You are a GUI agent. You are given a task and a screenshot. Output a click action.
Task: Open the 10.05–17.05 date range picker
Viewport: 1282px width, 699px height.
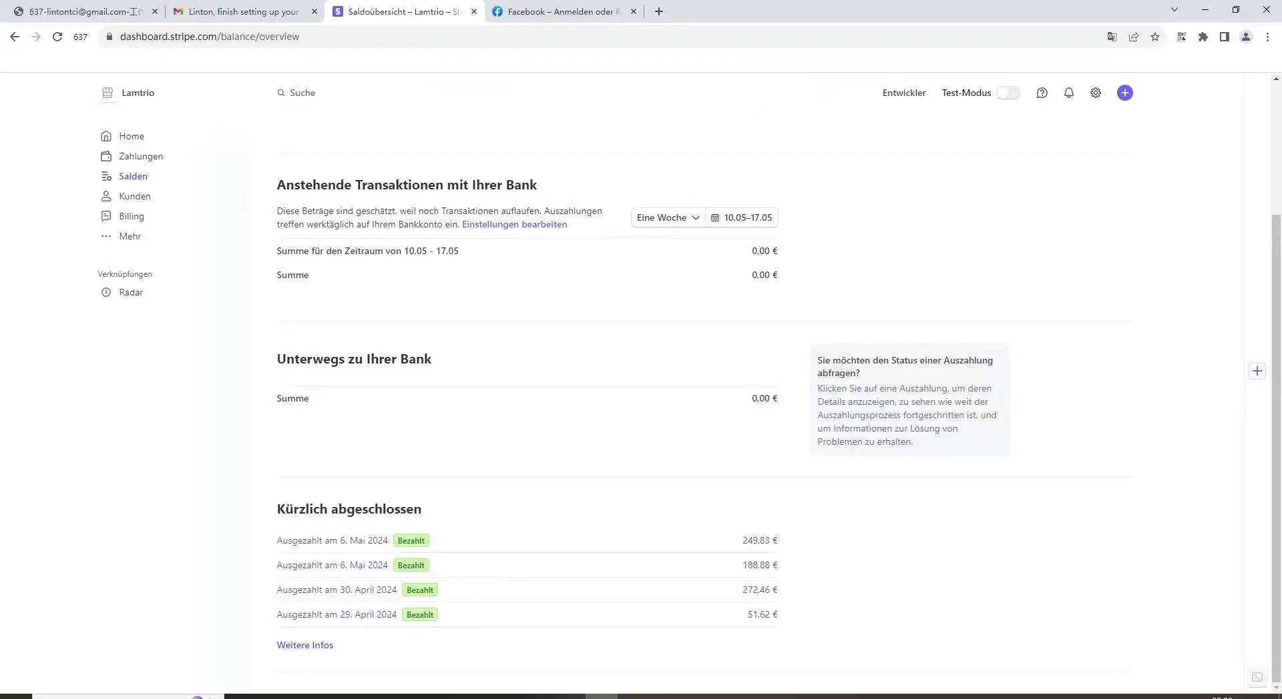(742, 217)
